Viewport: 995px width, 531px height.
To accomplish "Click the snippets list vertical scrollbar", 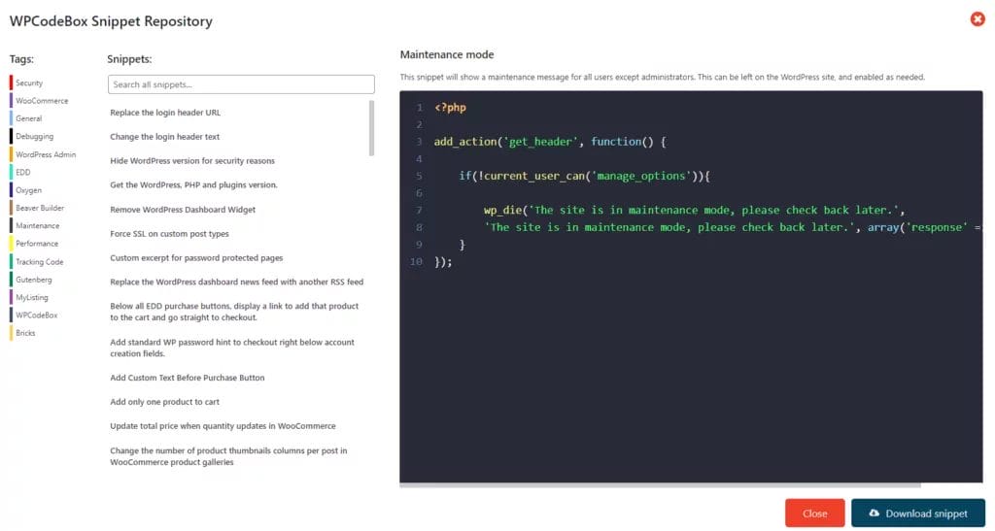I will 371,128.
